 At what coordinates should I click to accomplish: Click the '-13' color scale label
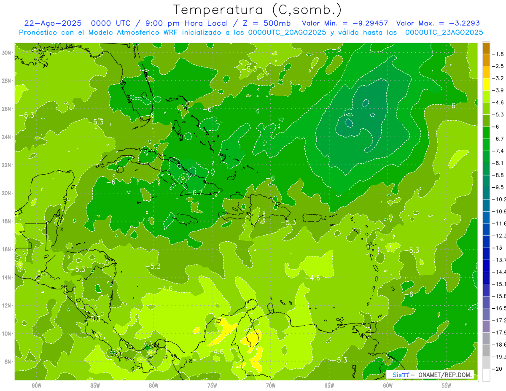[x=498, y=247]
